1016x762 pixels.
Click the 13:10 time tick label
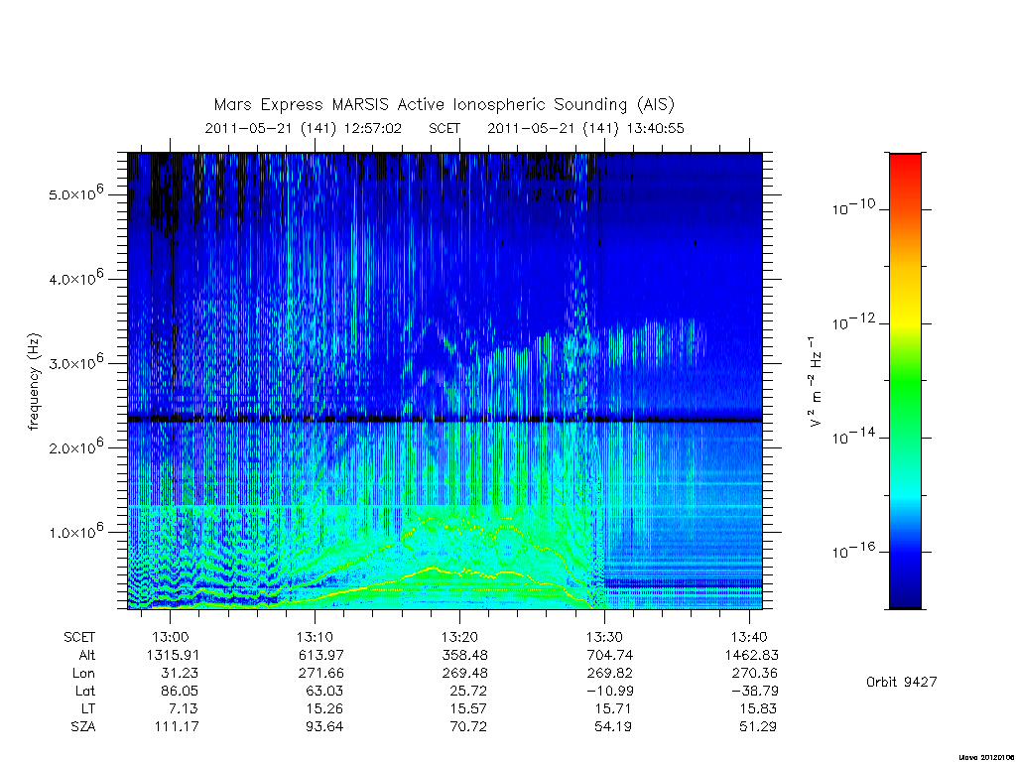(315, 637)
